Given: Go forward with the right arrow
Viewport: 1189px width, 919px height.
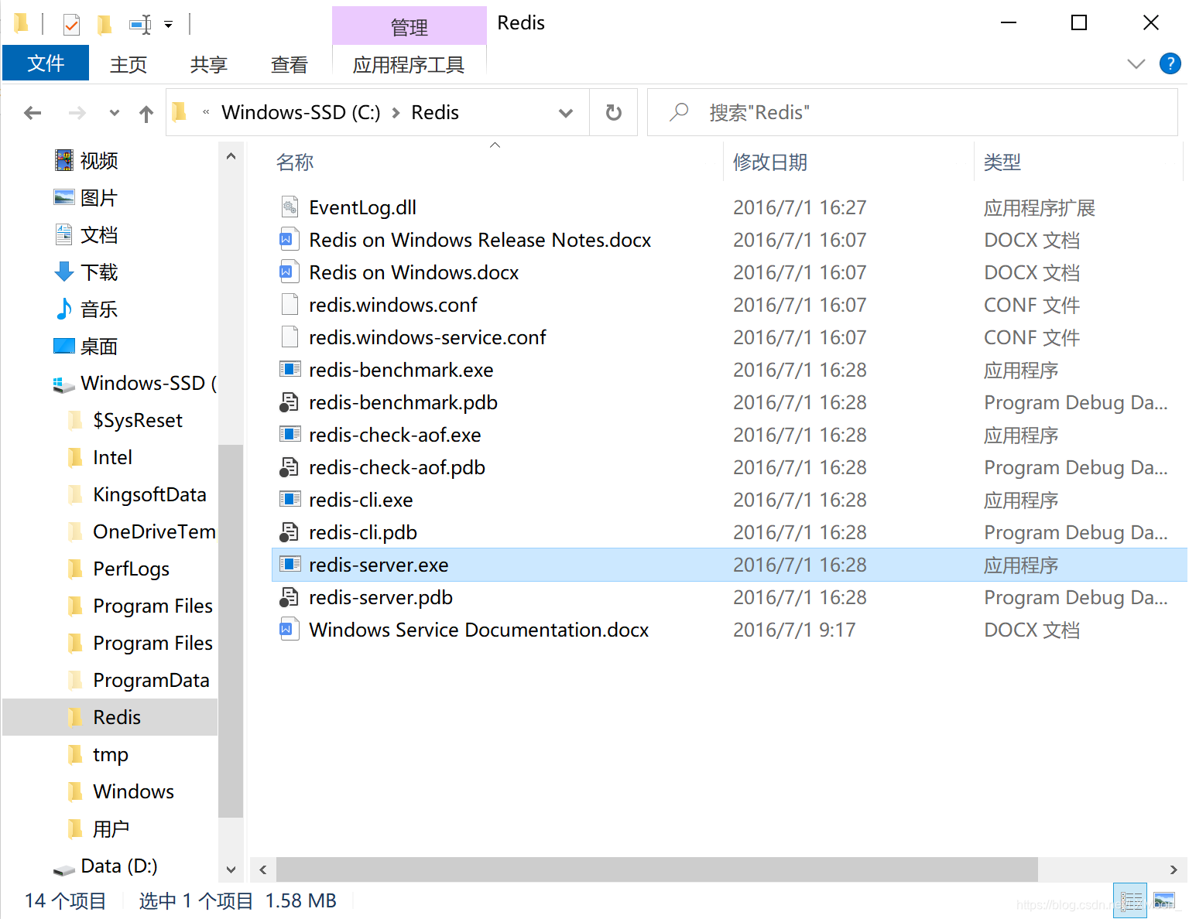Looking at the screenshot, I should tap(77, 113).
